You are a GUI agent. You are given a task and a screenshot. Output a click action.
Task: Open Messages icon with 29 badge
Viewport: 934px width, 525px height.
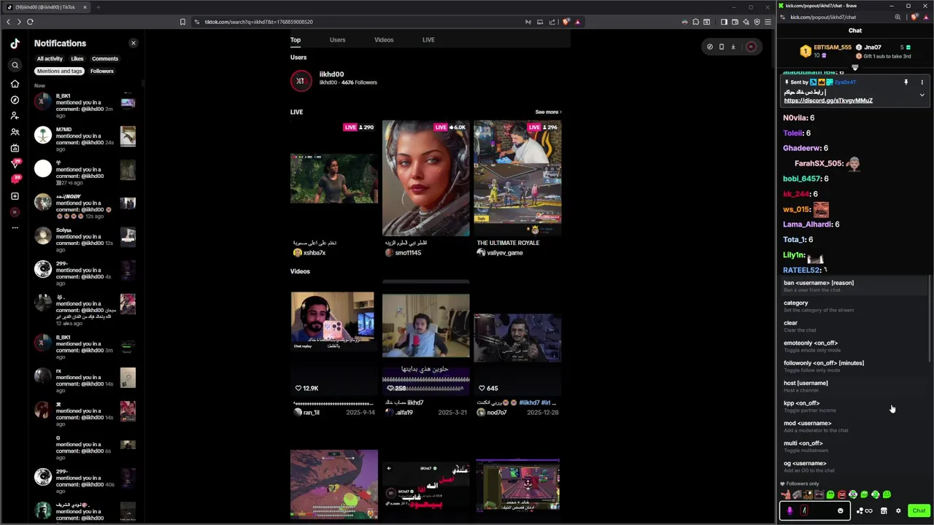[x=15, y=163]
